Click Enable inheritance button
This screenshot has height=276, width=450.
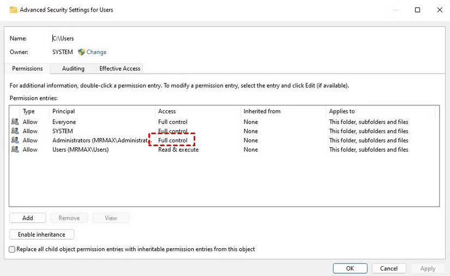pos(41,235)
